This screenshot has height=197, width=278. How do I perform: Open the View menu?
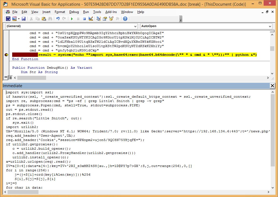point(35,12)
